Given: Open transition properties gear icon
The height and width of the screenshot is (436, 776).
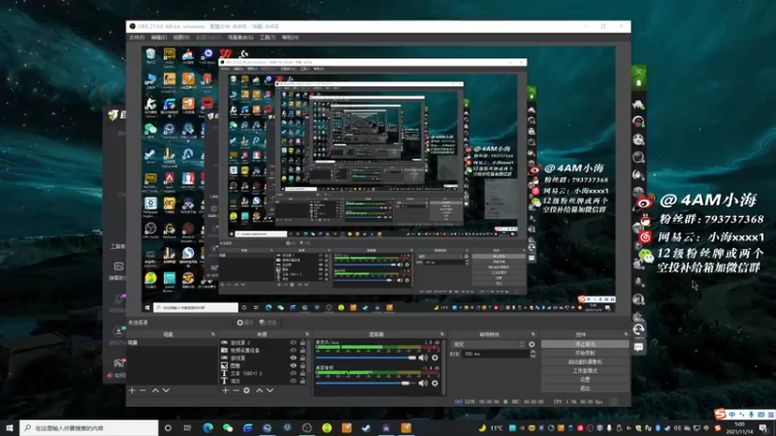Looking at the screenshot, I should click(x=532, y=345).
